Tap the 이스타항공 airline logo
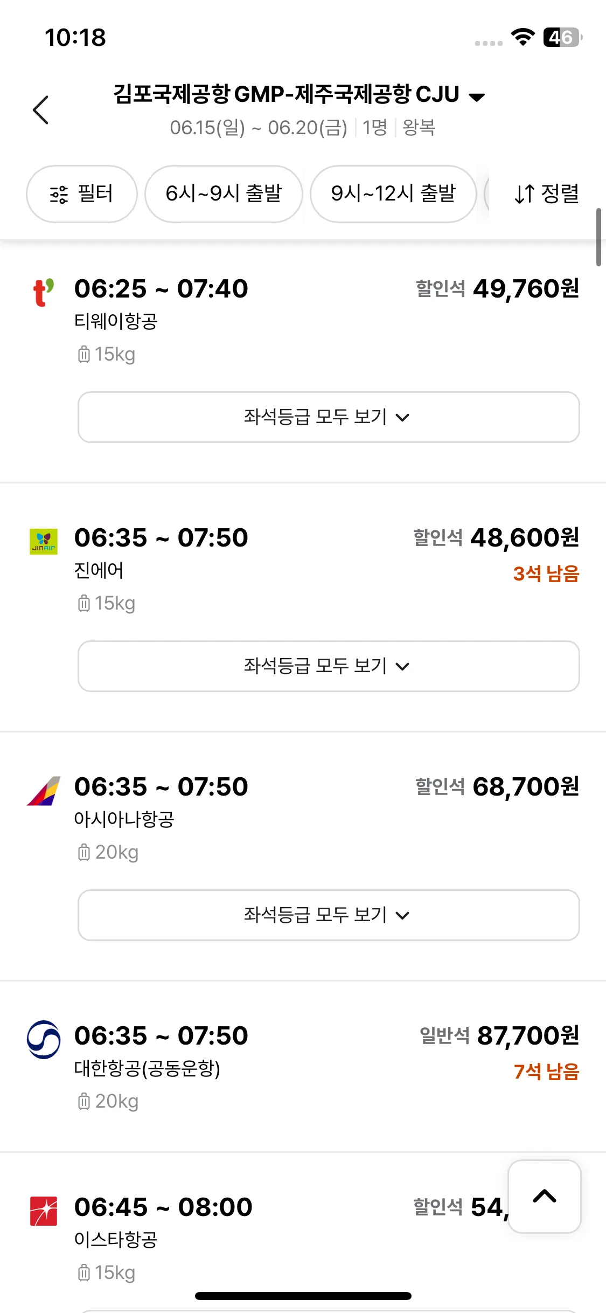606x1313 pixels. tap(44, 1211)
